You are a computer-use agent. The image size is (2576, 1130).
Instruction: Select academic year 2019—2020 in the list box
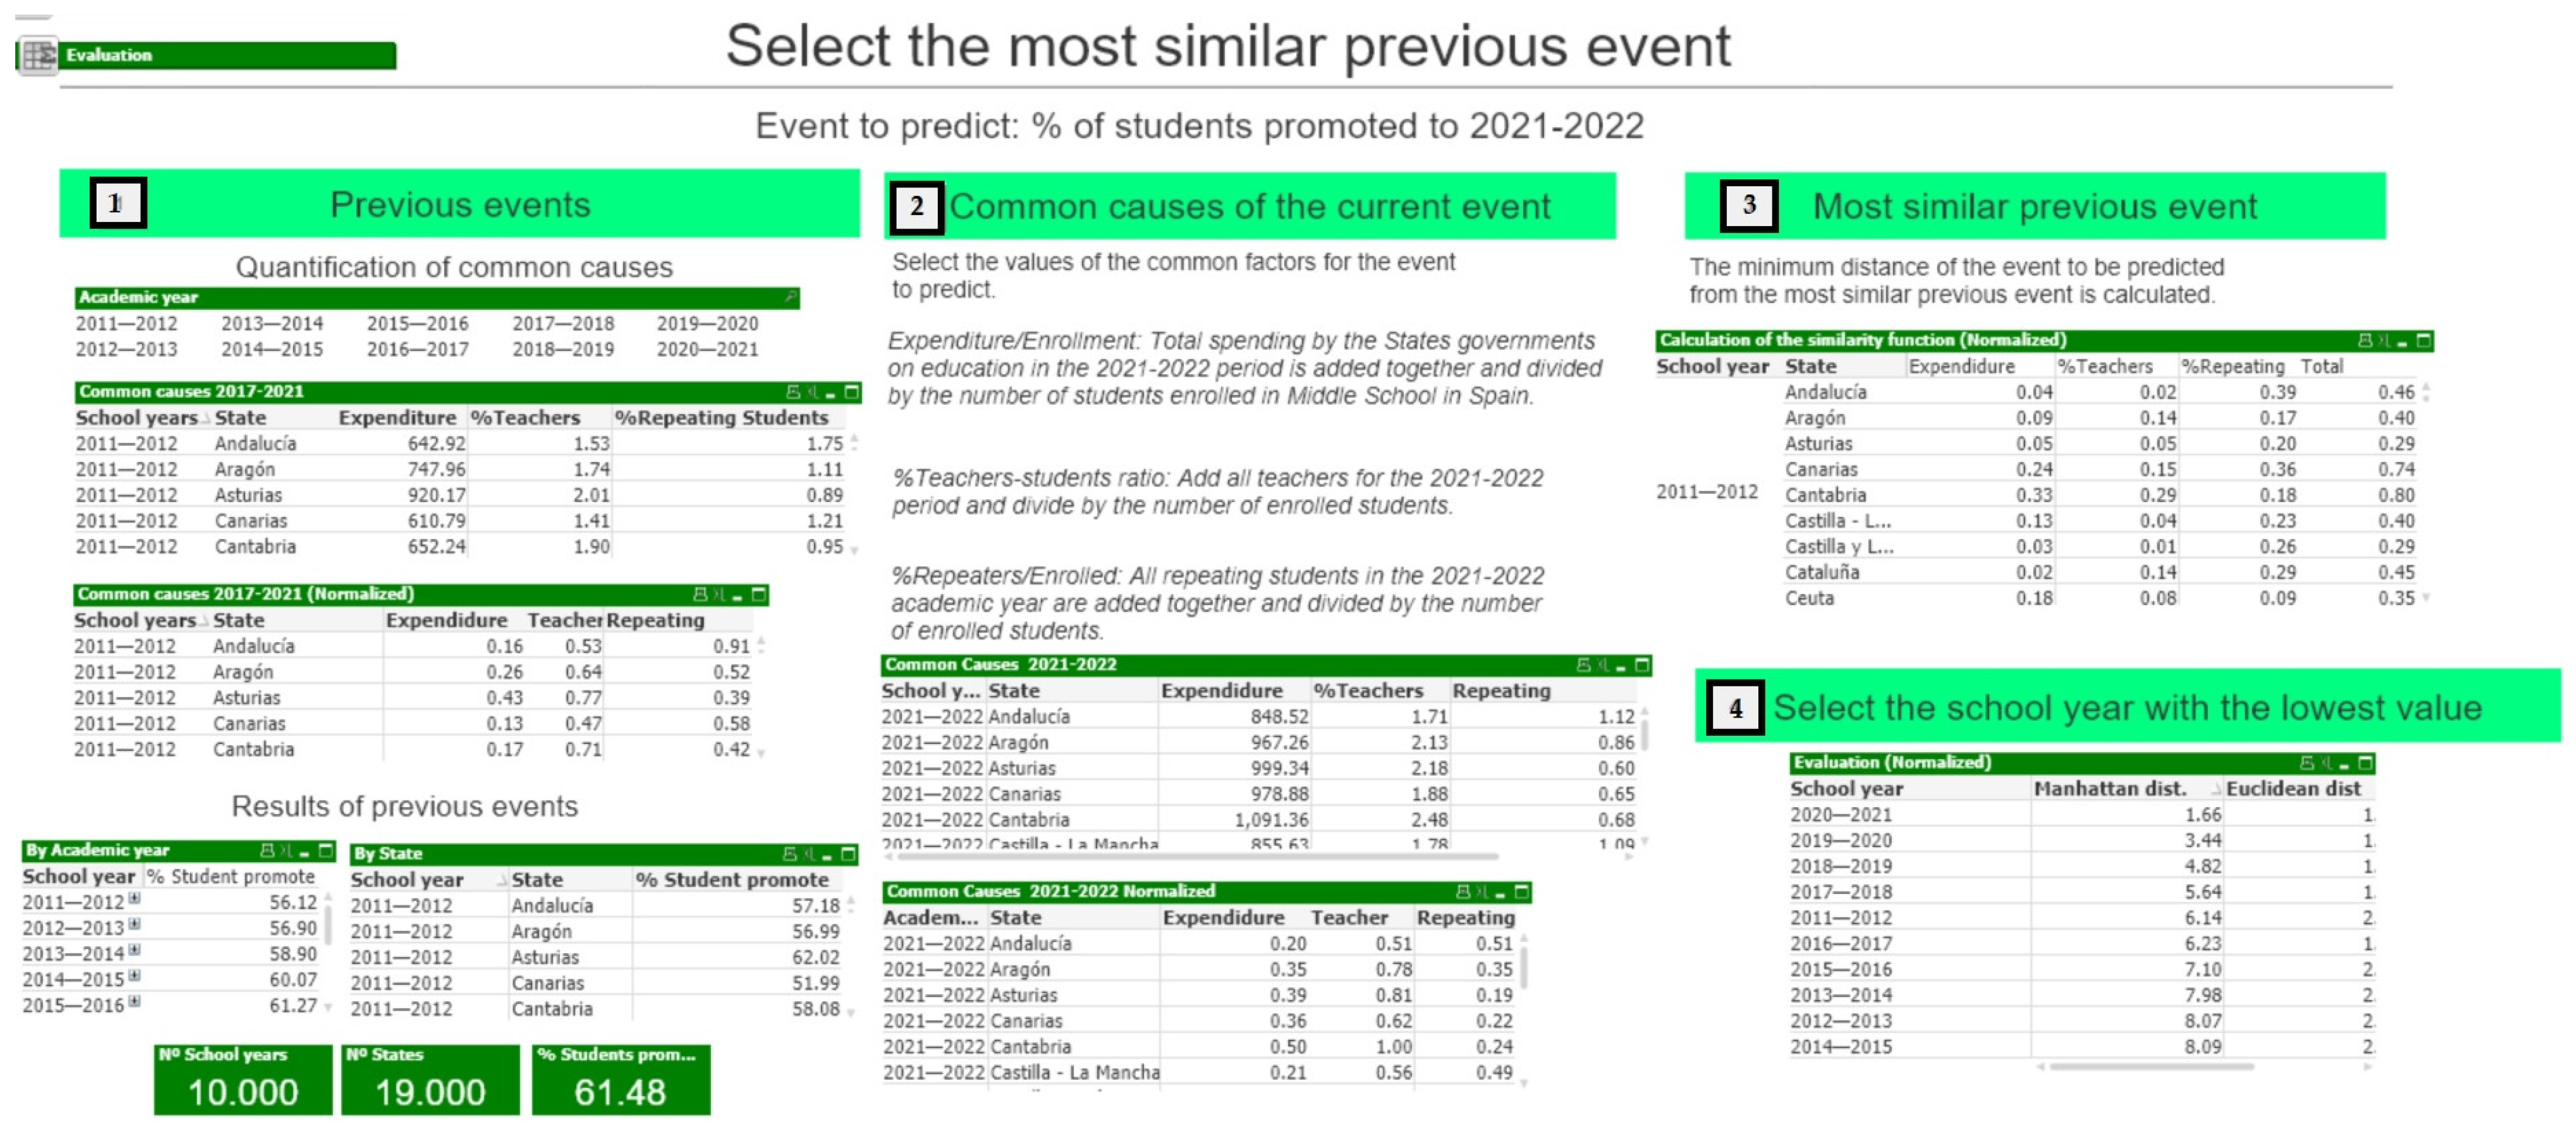click(x=707, y=324)
